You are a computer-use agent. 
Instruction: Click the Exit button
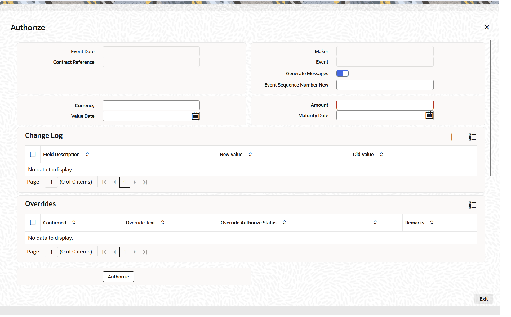(x=483, y=299)
